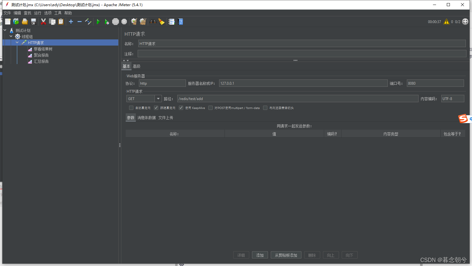472x266 pixels.
Task: Toggle the 自动重定向 checkbox
Action: pos(131,108)
